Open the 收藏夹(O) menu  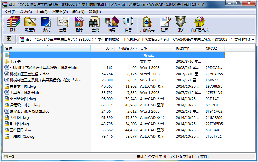tap(60, 12)
